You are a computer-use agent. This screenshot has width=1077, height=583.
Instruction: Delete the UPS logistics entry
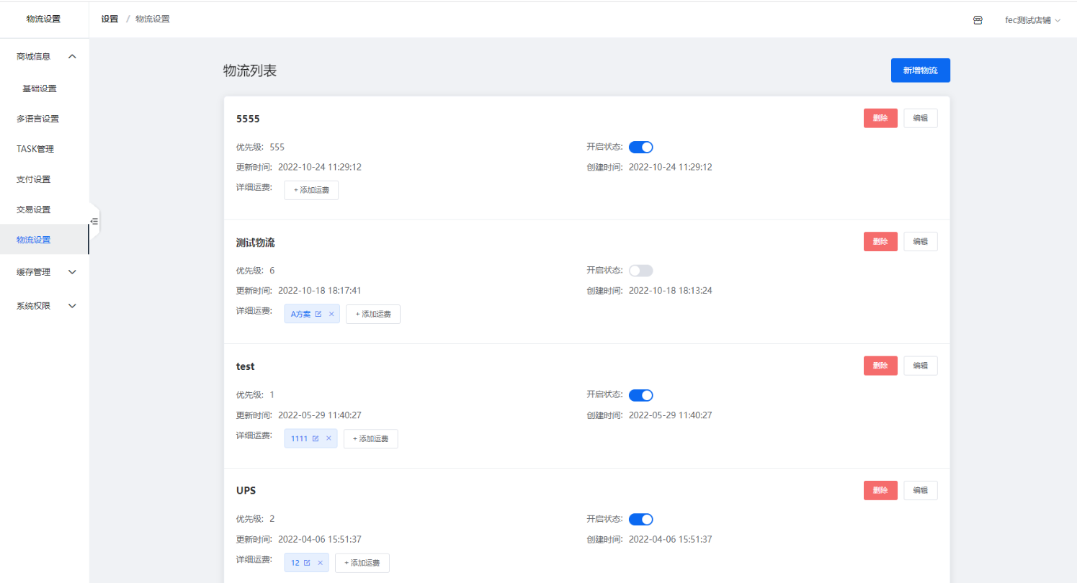[x=880, y=490]
